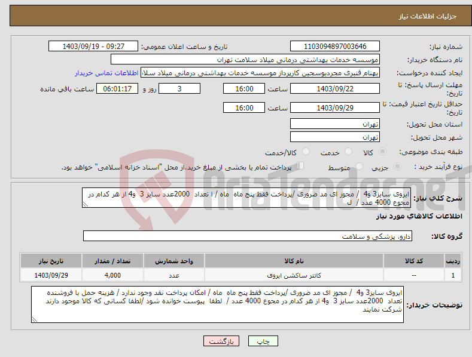Image resolution: width=472 pixels, height=357 pixels.
Task: Select the کالا radio button
Action: tap(382, 152)
